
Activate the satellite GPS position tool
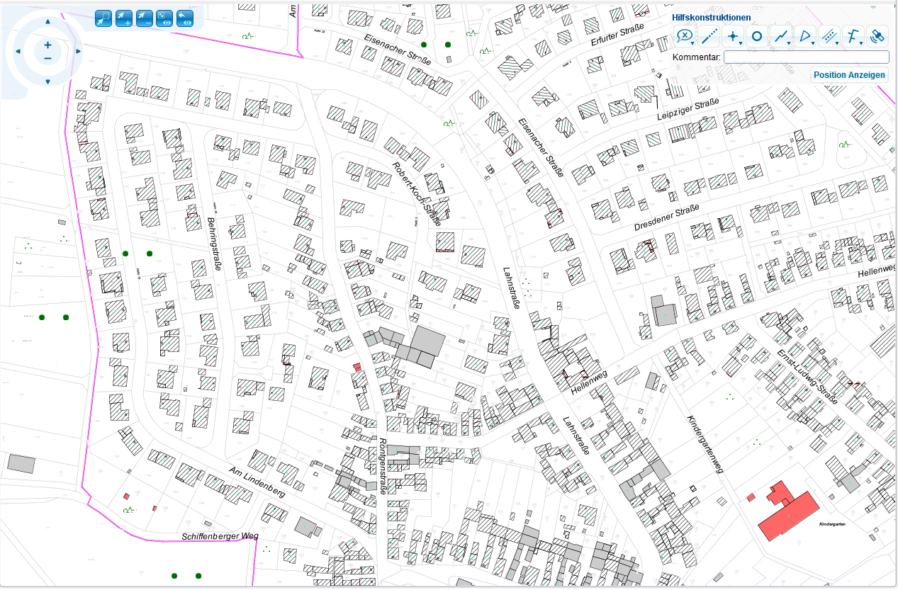tap(877, 36)
